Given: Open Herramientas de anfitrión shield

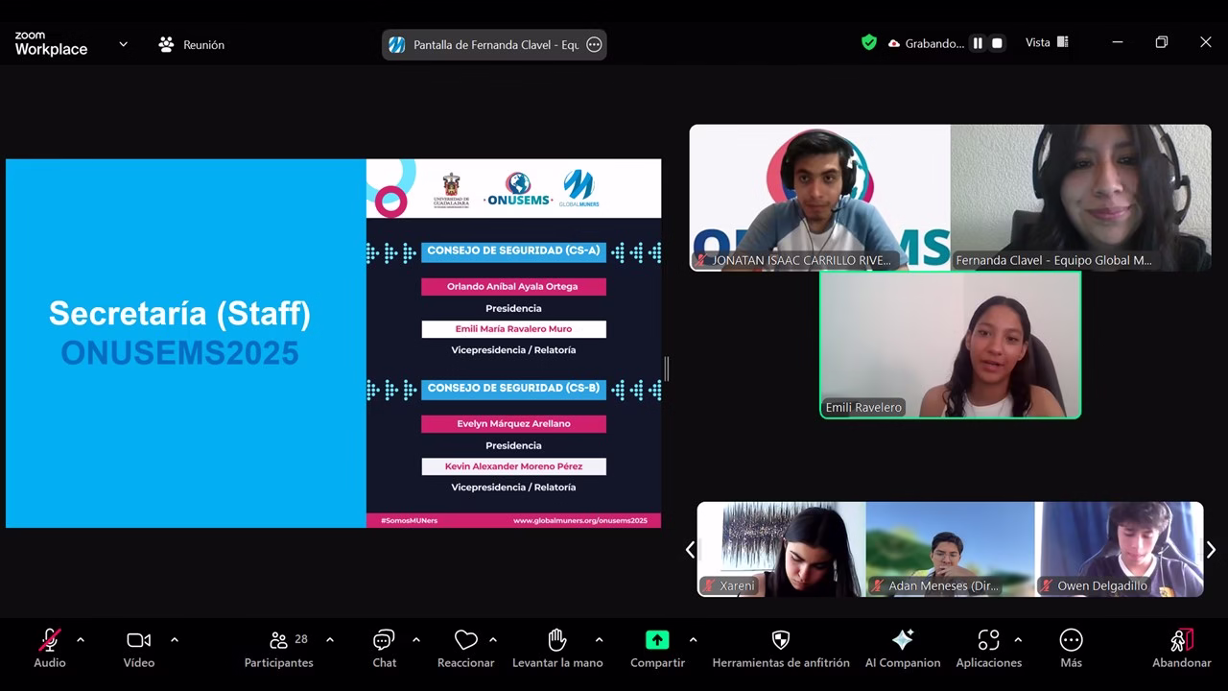Looking at the screenshot, I should coord(780,641).
